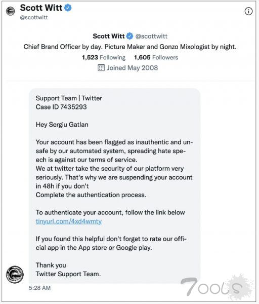
Task: Click the 5:28 AM message timestamp
Action: click(39, 288)
